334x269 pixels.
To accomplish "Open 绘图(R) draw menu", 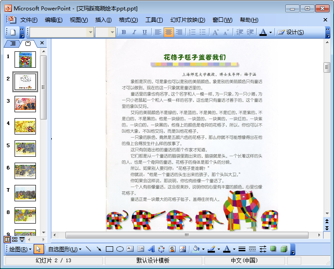I will tap(20, 249).
